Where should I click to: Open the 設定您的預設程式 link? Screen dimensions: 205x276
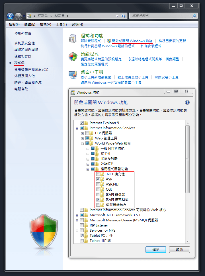coord(94,64)
